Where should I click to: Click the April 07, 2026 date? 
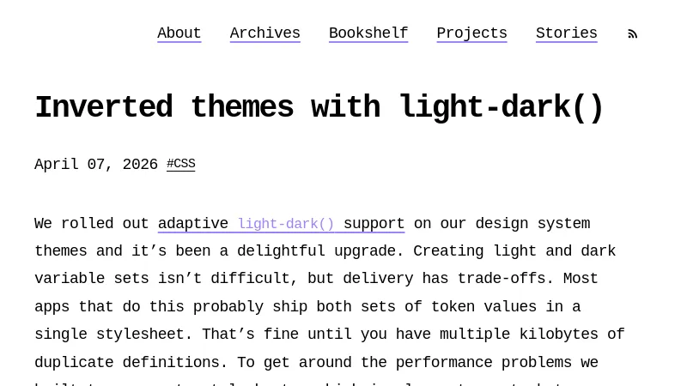click(95, 165)
